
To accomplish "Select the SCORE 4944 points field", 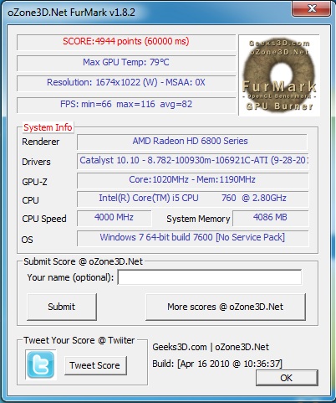I will coord(126,42).
